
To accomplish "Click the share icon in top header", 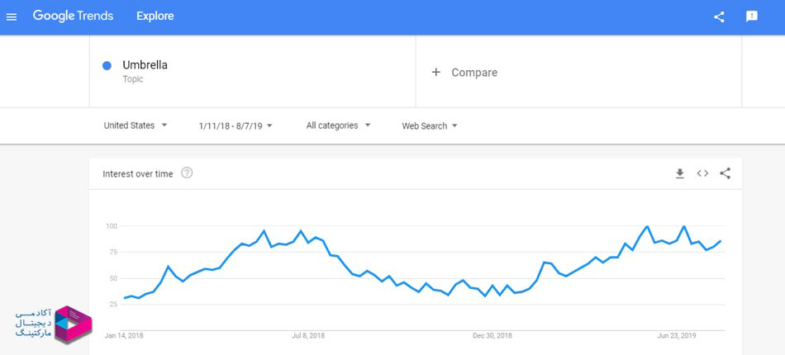I will click(x=719, y=17).
